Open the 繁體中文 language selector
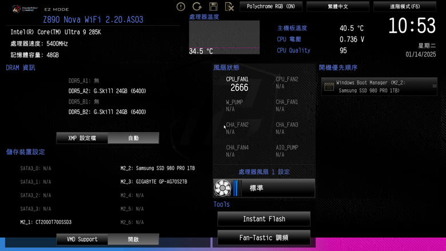The width and height of the screenshot is (446, 251). point(338,6)
